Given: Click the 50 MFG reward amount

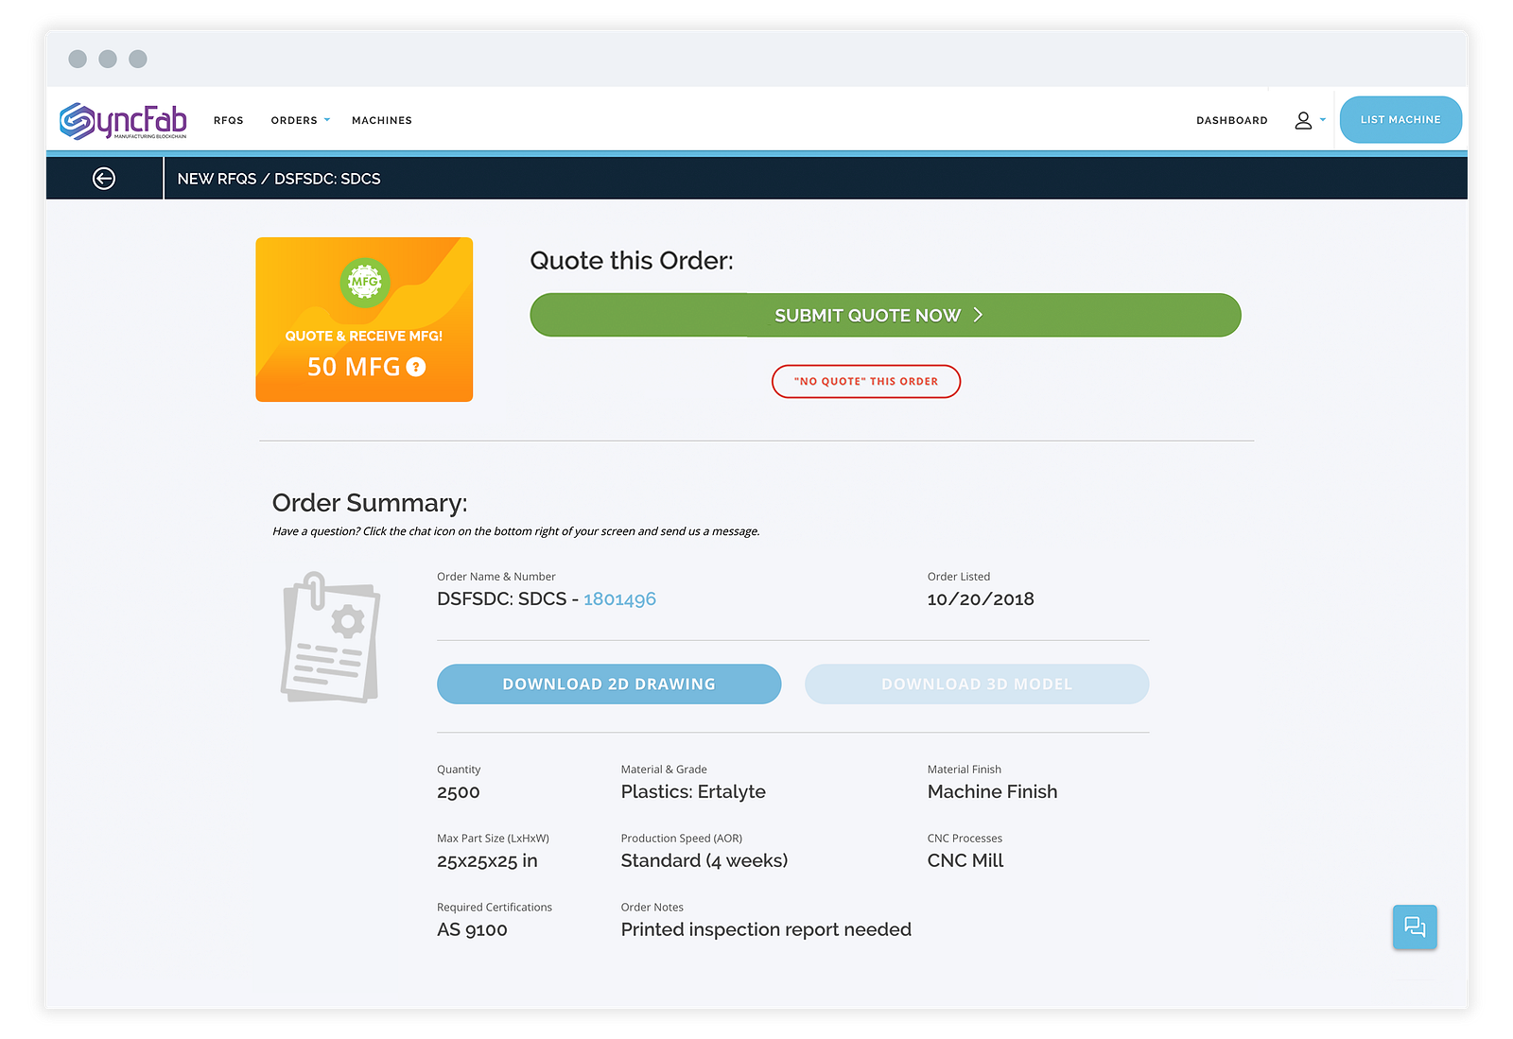Looking at the screenshot, I should [x=354, y=367].
